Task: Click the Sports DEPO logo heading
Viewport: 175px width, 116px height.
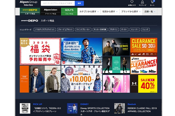Action: click(x=29, y=21)
